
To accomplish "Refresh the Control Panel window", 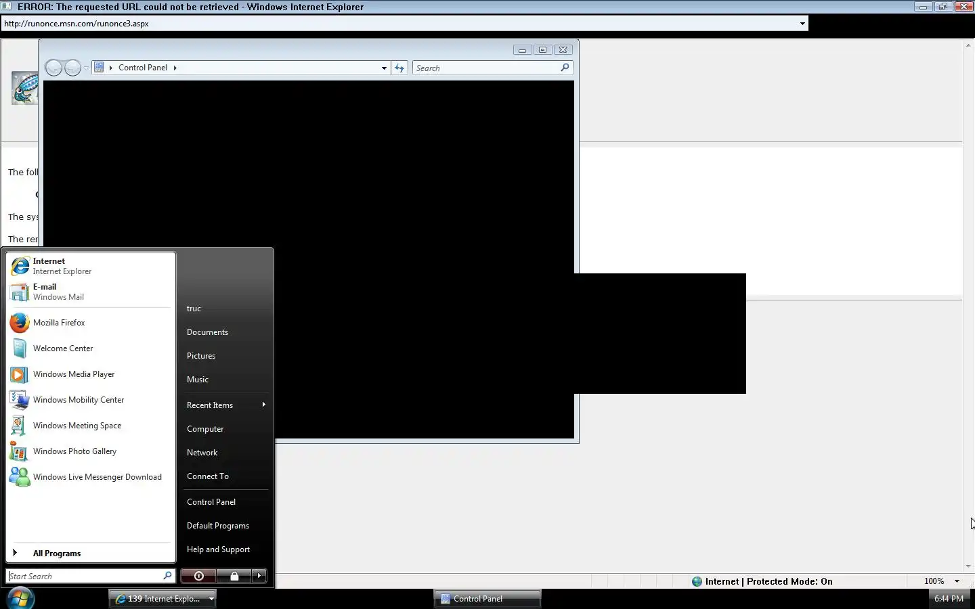I will 399,68.
